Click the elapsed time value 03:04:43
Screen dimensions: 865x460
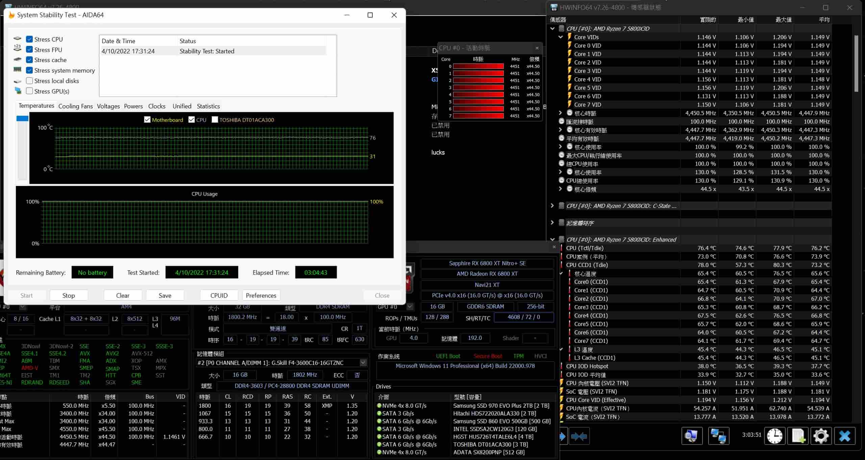[316, 272]
